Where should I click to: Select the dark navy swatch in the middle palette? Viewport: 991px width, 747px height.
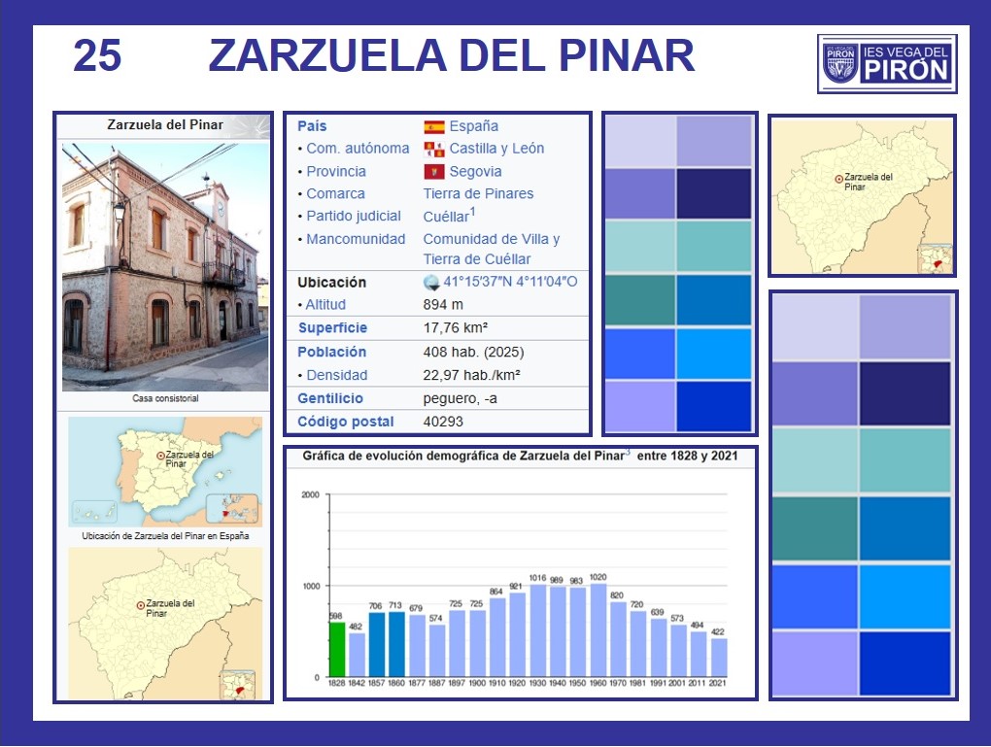click(x=714, y=193)
